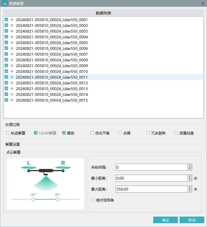Viewport: 207px width, 227px height.
Task: Click the data icon next to Lidar550_0009
Action: [x=12, y=66]
